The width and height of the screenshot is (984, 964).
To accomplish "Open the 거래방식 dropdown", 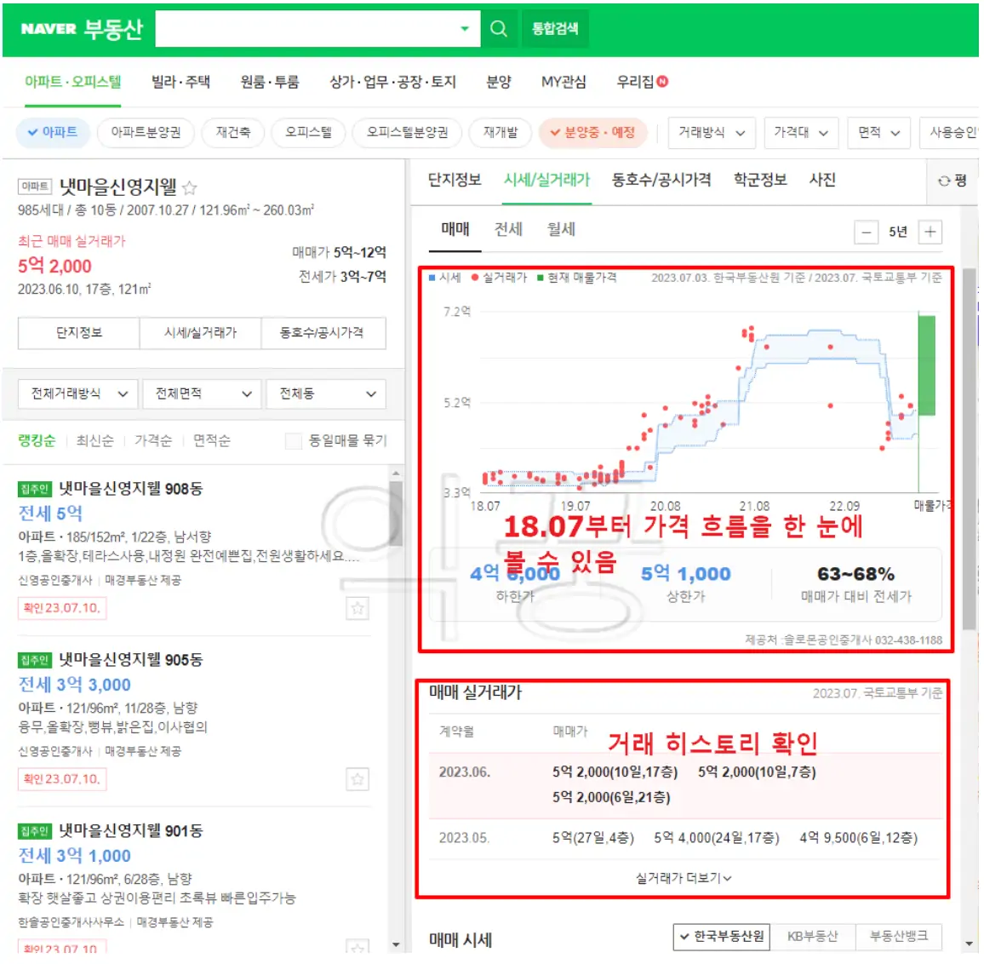I will click(x=712, y=132).
